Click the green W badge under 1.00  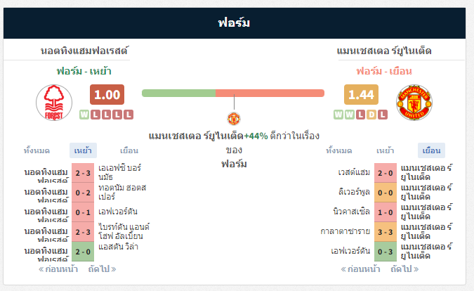(84, 115)
